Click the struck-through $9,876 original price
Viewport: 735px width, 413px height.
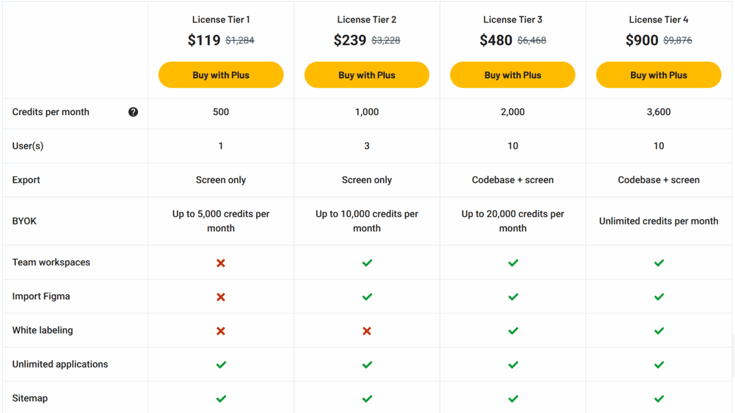pyautogui.click(x=677, y=41)
